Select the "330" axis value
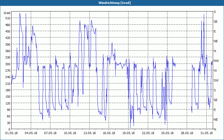This screenshot has width=224, height=140. coord(8,57)
